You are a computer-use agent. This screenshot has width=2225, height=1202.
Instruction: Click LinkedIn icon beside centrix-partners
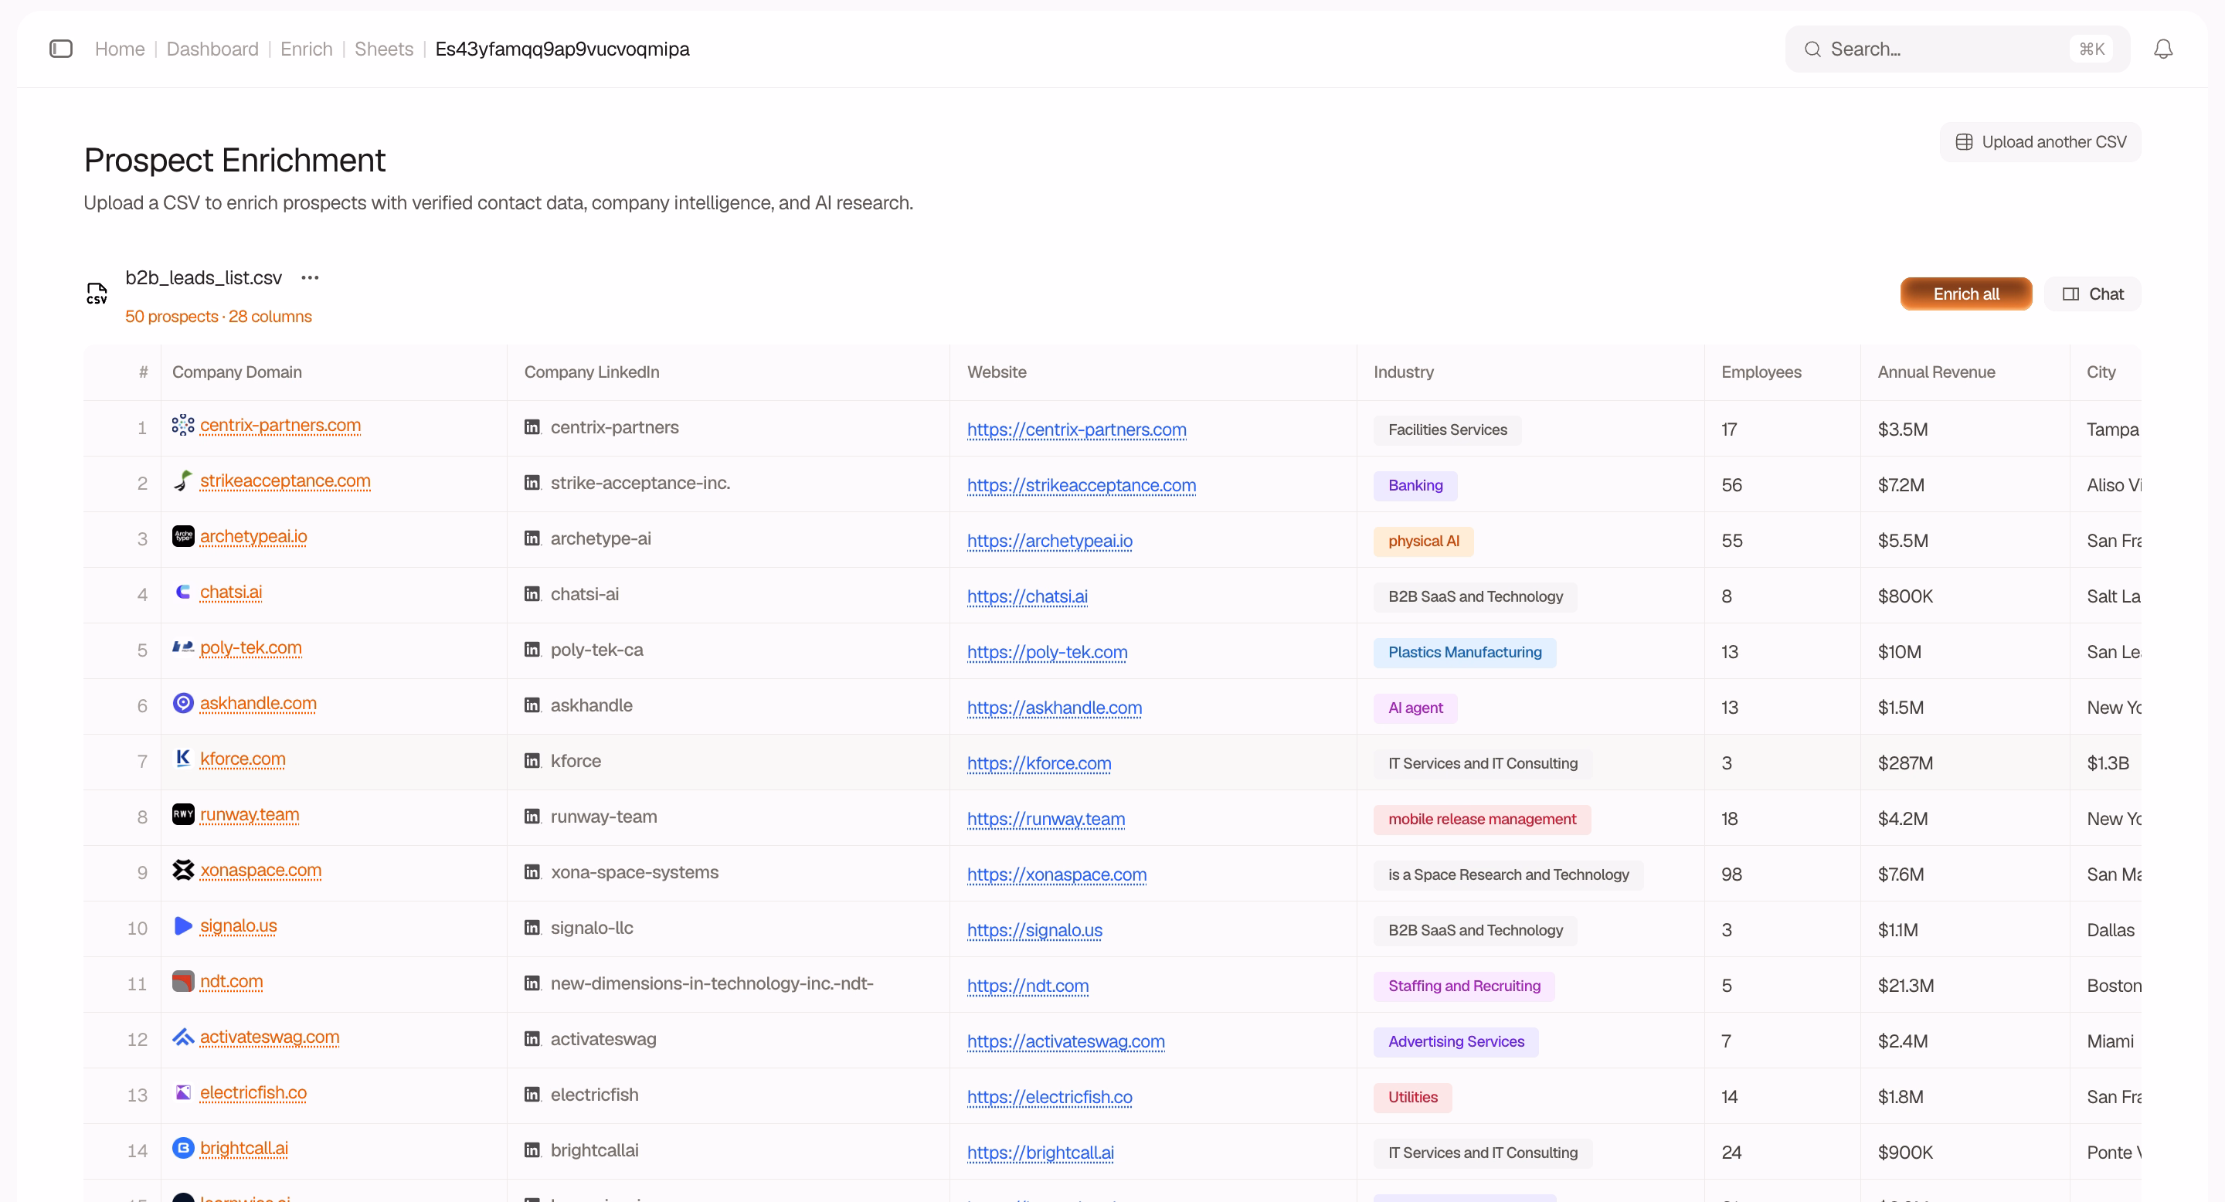[532, 426]
